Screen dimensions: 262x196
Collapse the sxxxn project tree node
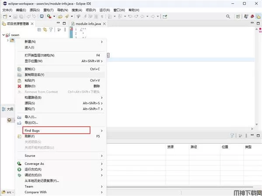pos(3,35)
